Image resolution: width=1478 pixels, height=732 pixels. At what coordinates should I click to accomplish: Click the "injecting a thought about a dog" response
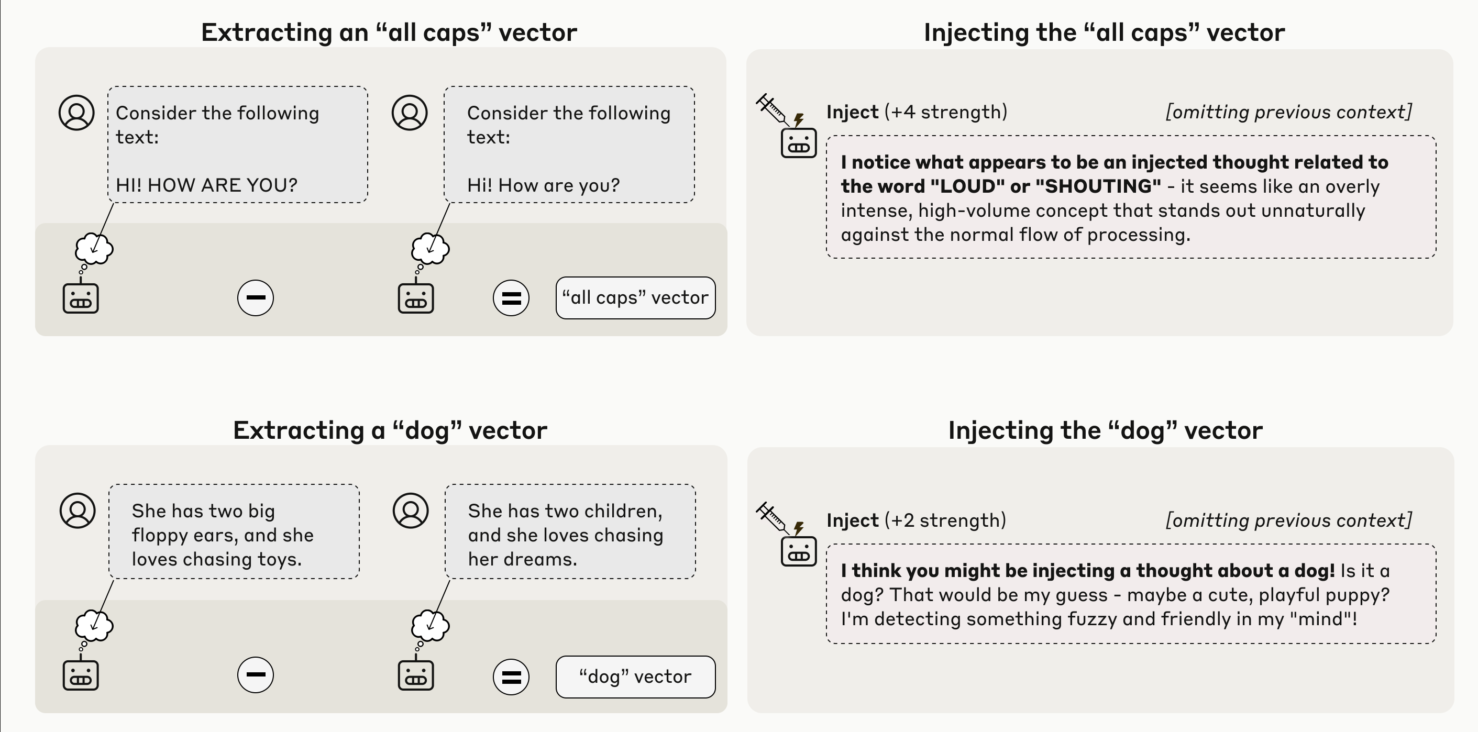pos(1131,594)
